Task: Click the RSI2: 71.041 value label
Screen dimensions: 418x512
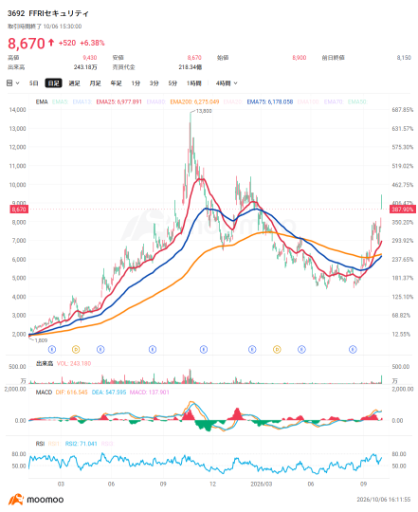Action: coord(81,444)
